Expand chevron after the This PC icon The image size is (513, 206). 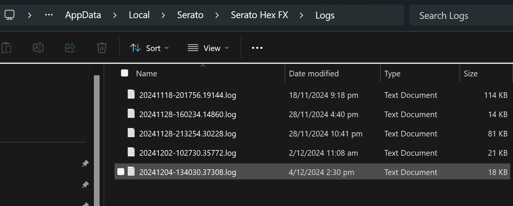30,15
